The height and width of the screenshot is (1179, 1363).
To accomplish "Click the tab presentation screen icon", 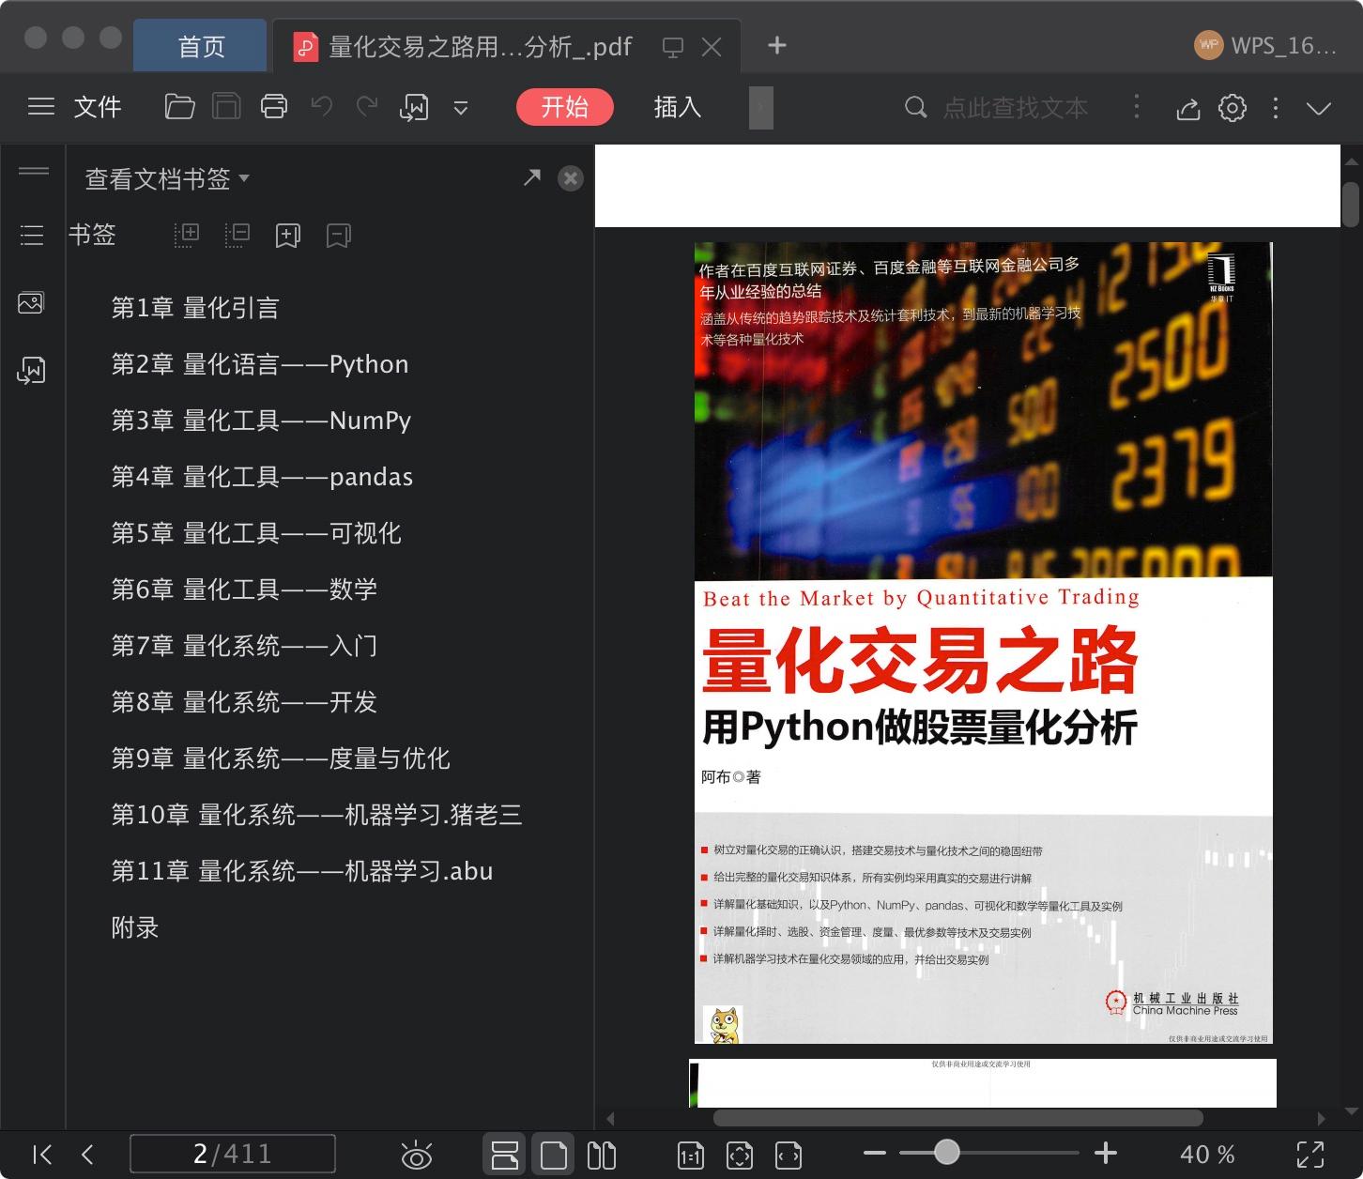I will click(673, 47).
